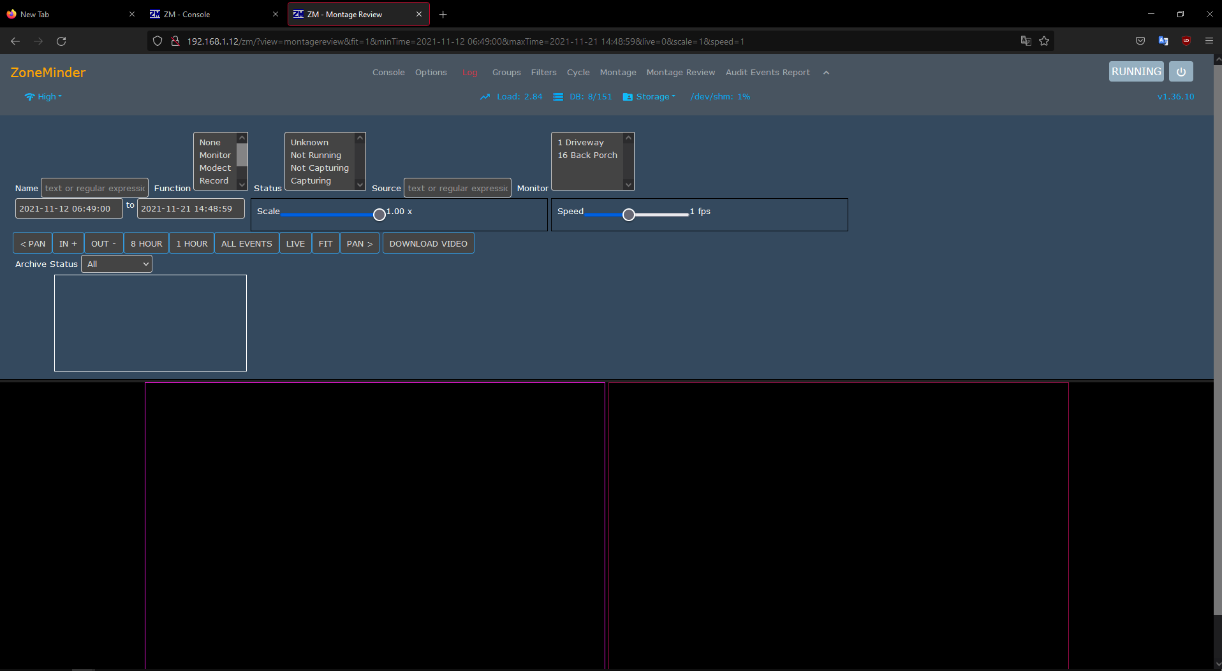The width and height of the screenshot is (1222, 671).
Task: Click the PAN > button
Action: click(360, 244)
